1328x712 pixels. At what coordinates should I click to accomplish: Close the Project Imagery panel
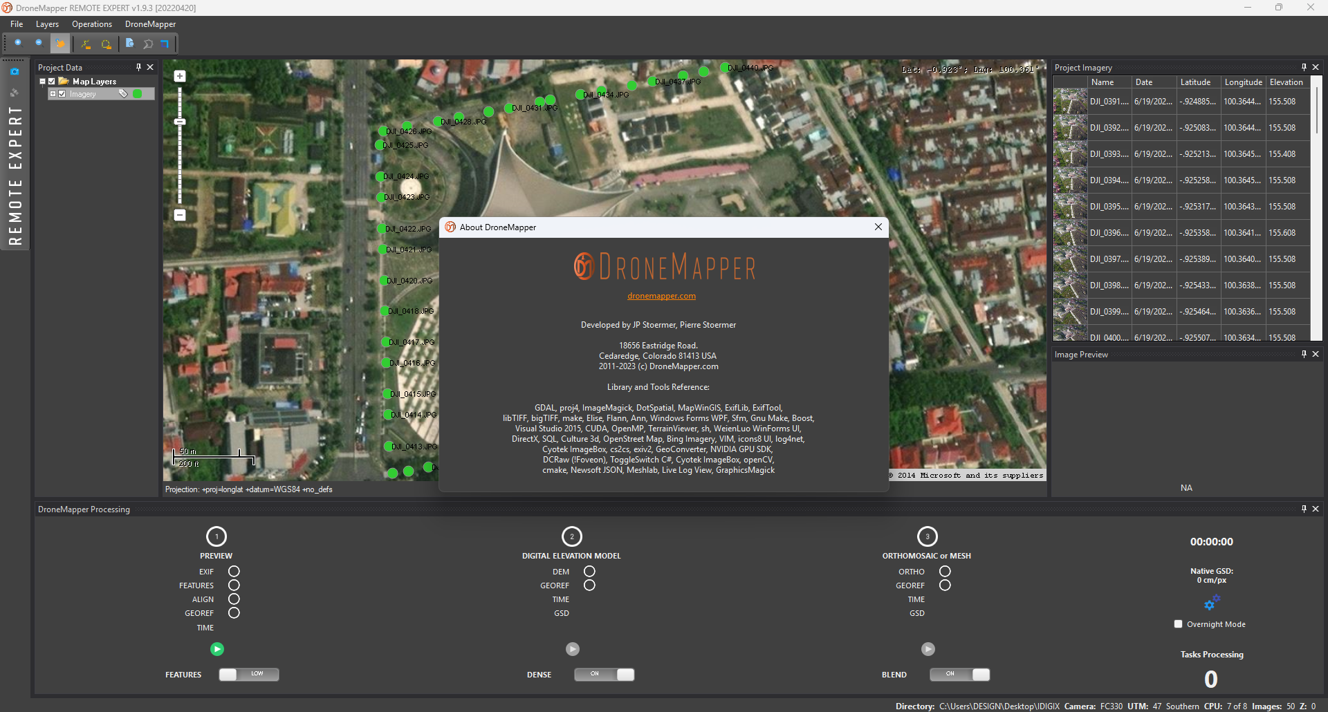[x=1316, y=67]
